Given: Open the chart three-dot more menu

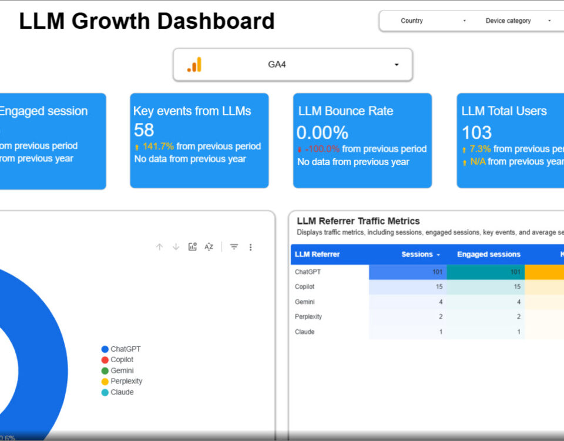Looking at the screenshot, I should [x=251, y=247].
